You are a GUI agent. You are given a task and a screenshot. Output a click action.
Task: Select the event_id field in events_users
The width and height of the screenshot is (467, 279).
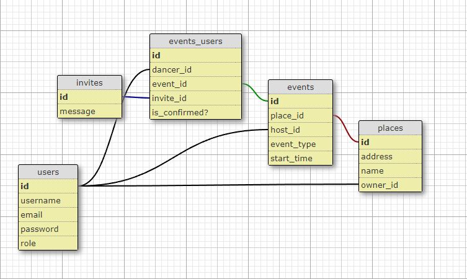click(x=196, y=84)
